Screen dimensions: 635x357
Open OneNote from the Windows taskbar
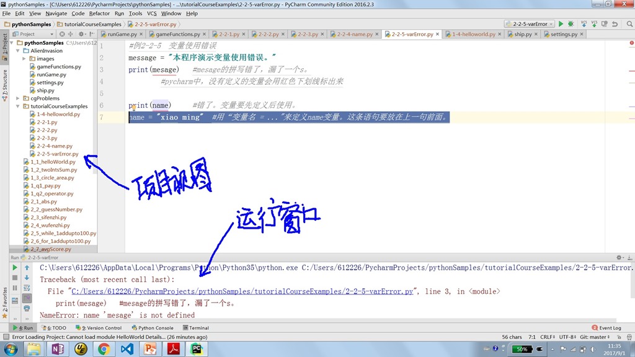[57, 349]
